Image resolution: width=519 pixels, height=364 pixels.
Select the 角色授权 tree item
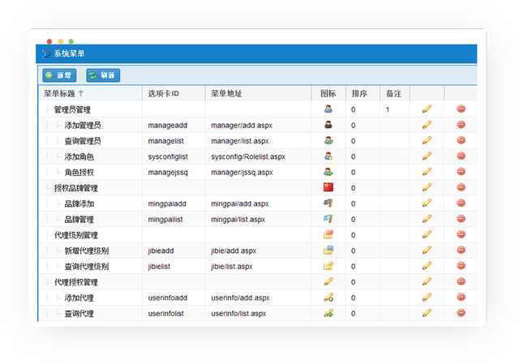coord(79,173)
